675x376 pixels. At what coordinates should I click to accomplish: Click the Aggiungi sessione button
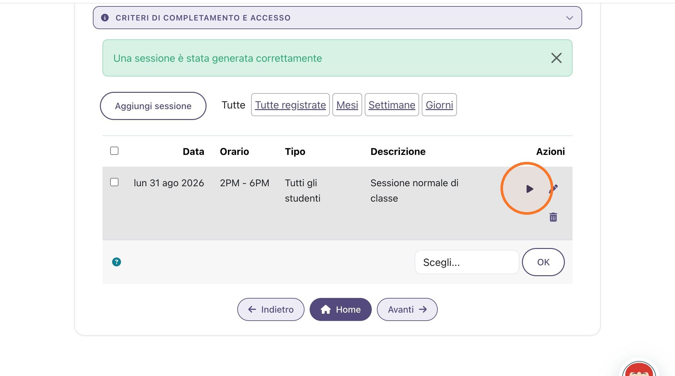pos(153,106)
